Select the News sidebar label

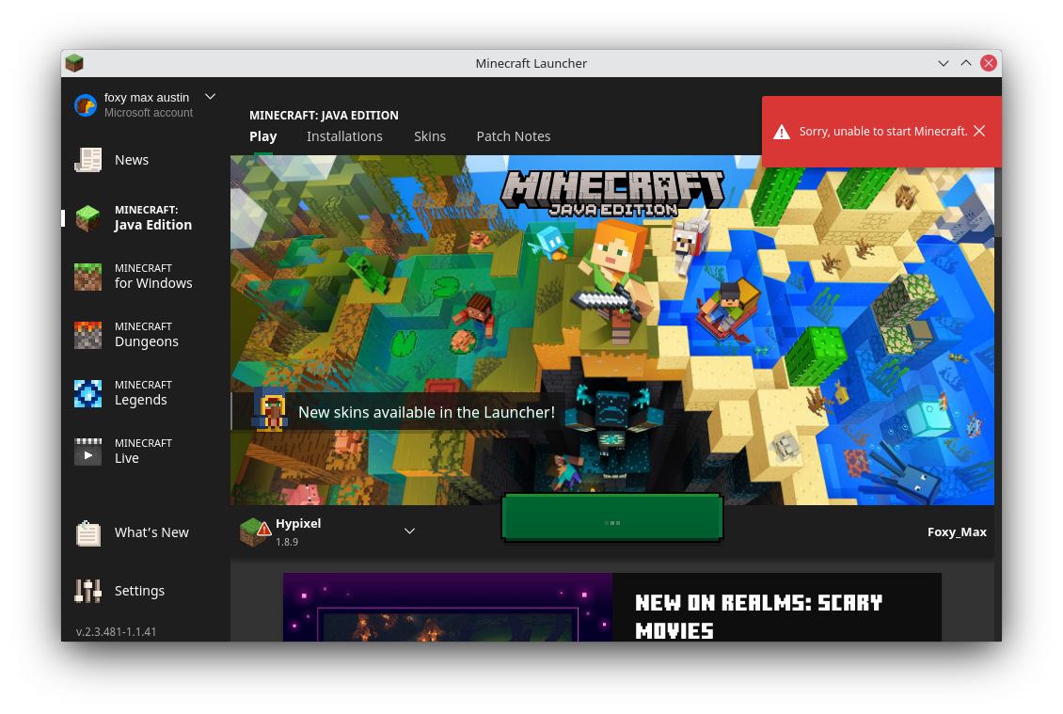click(x=132, y=160)
